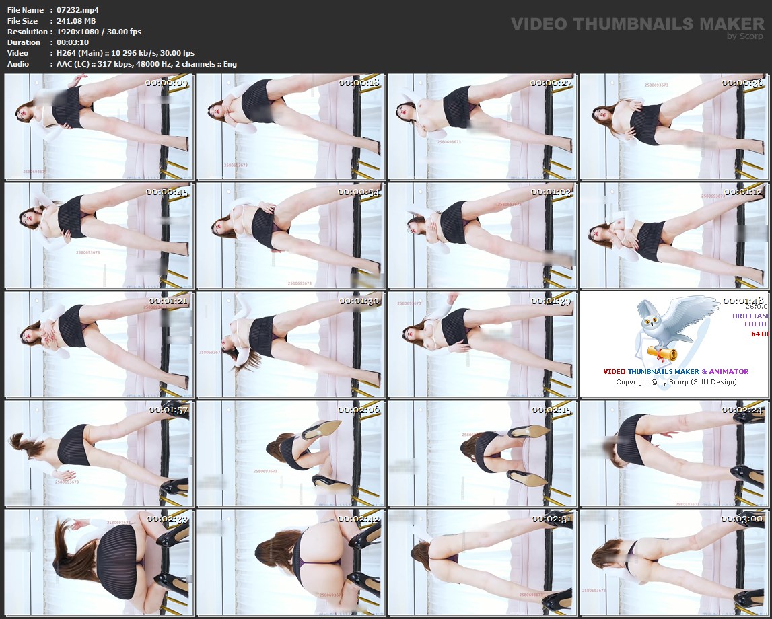Click the Copyright by Scorp (SUU Design) text

(676, 382)
